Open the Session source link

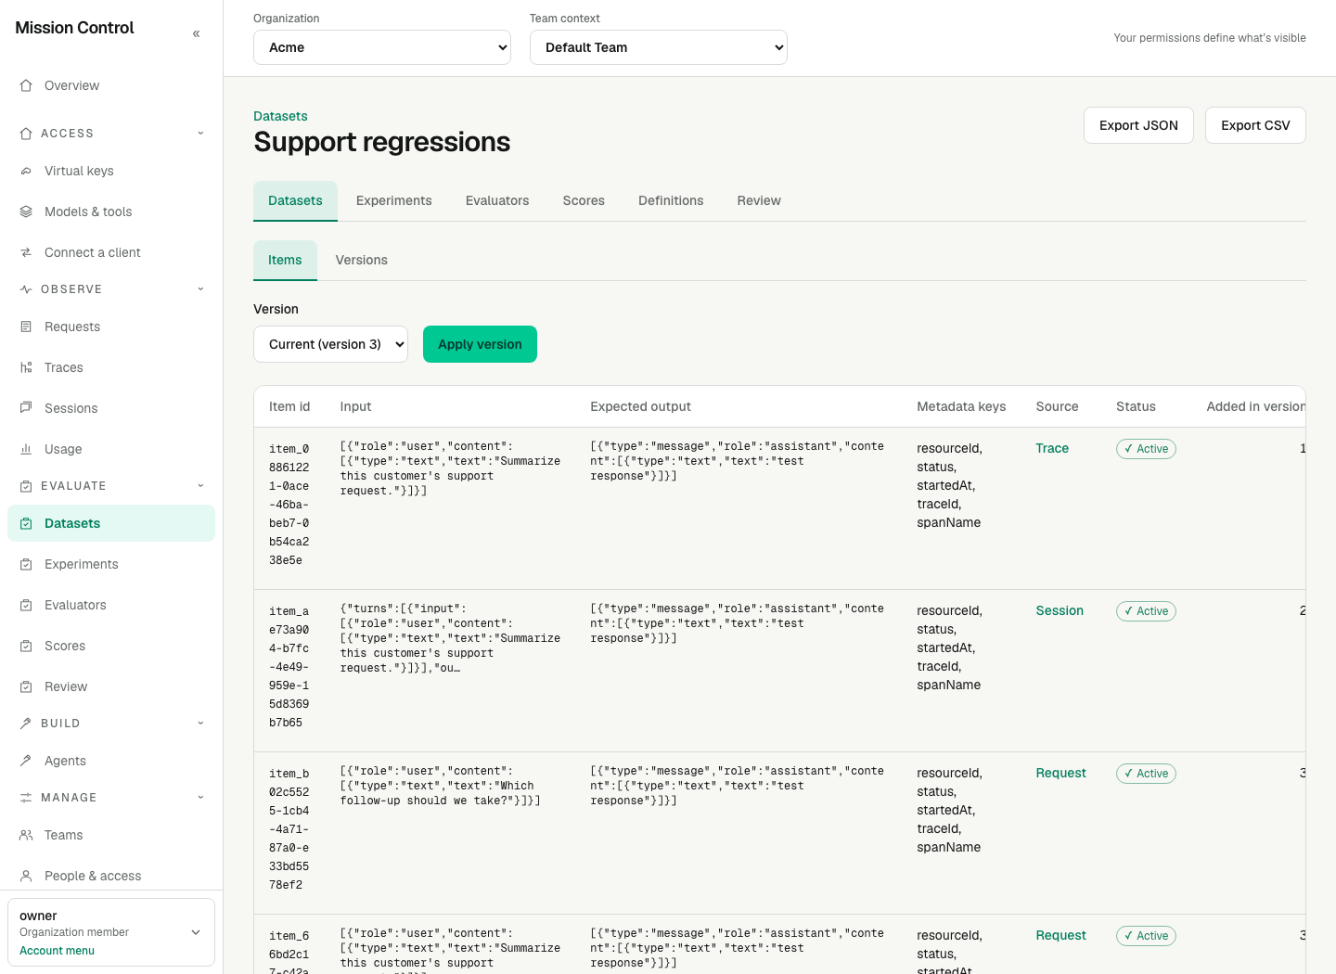1060,610
